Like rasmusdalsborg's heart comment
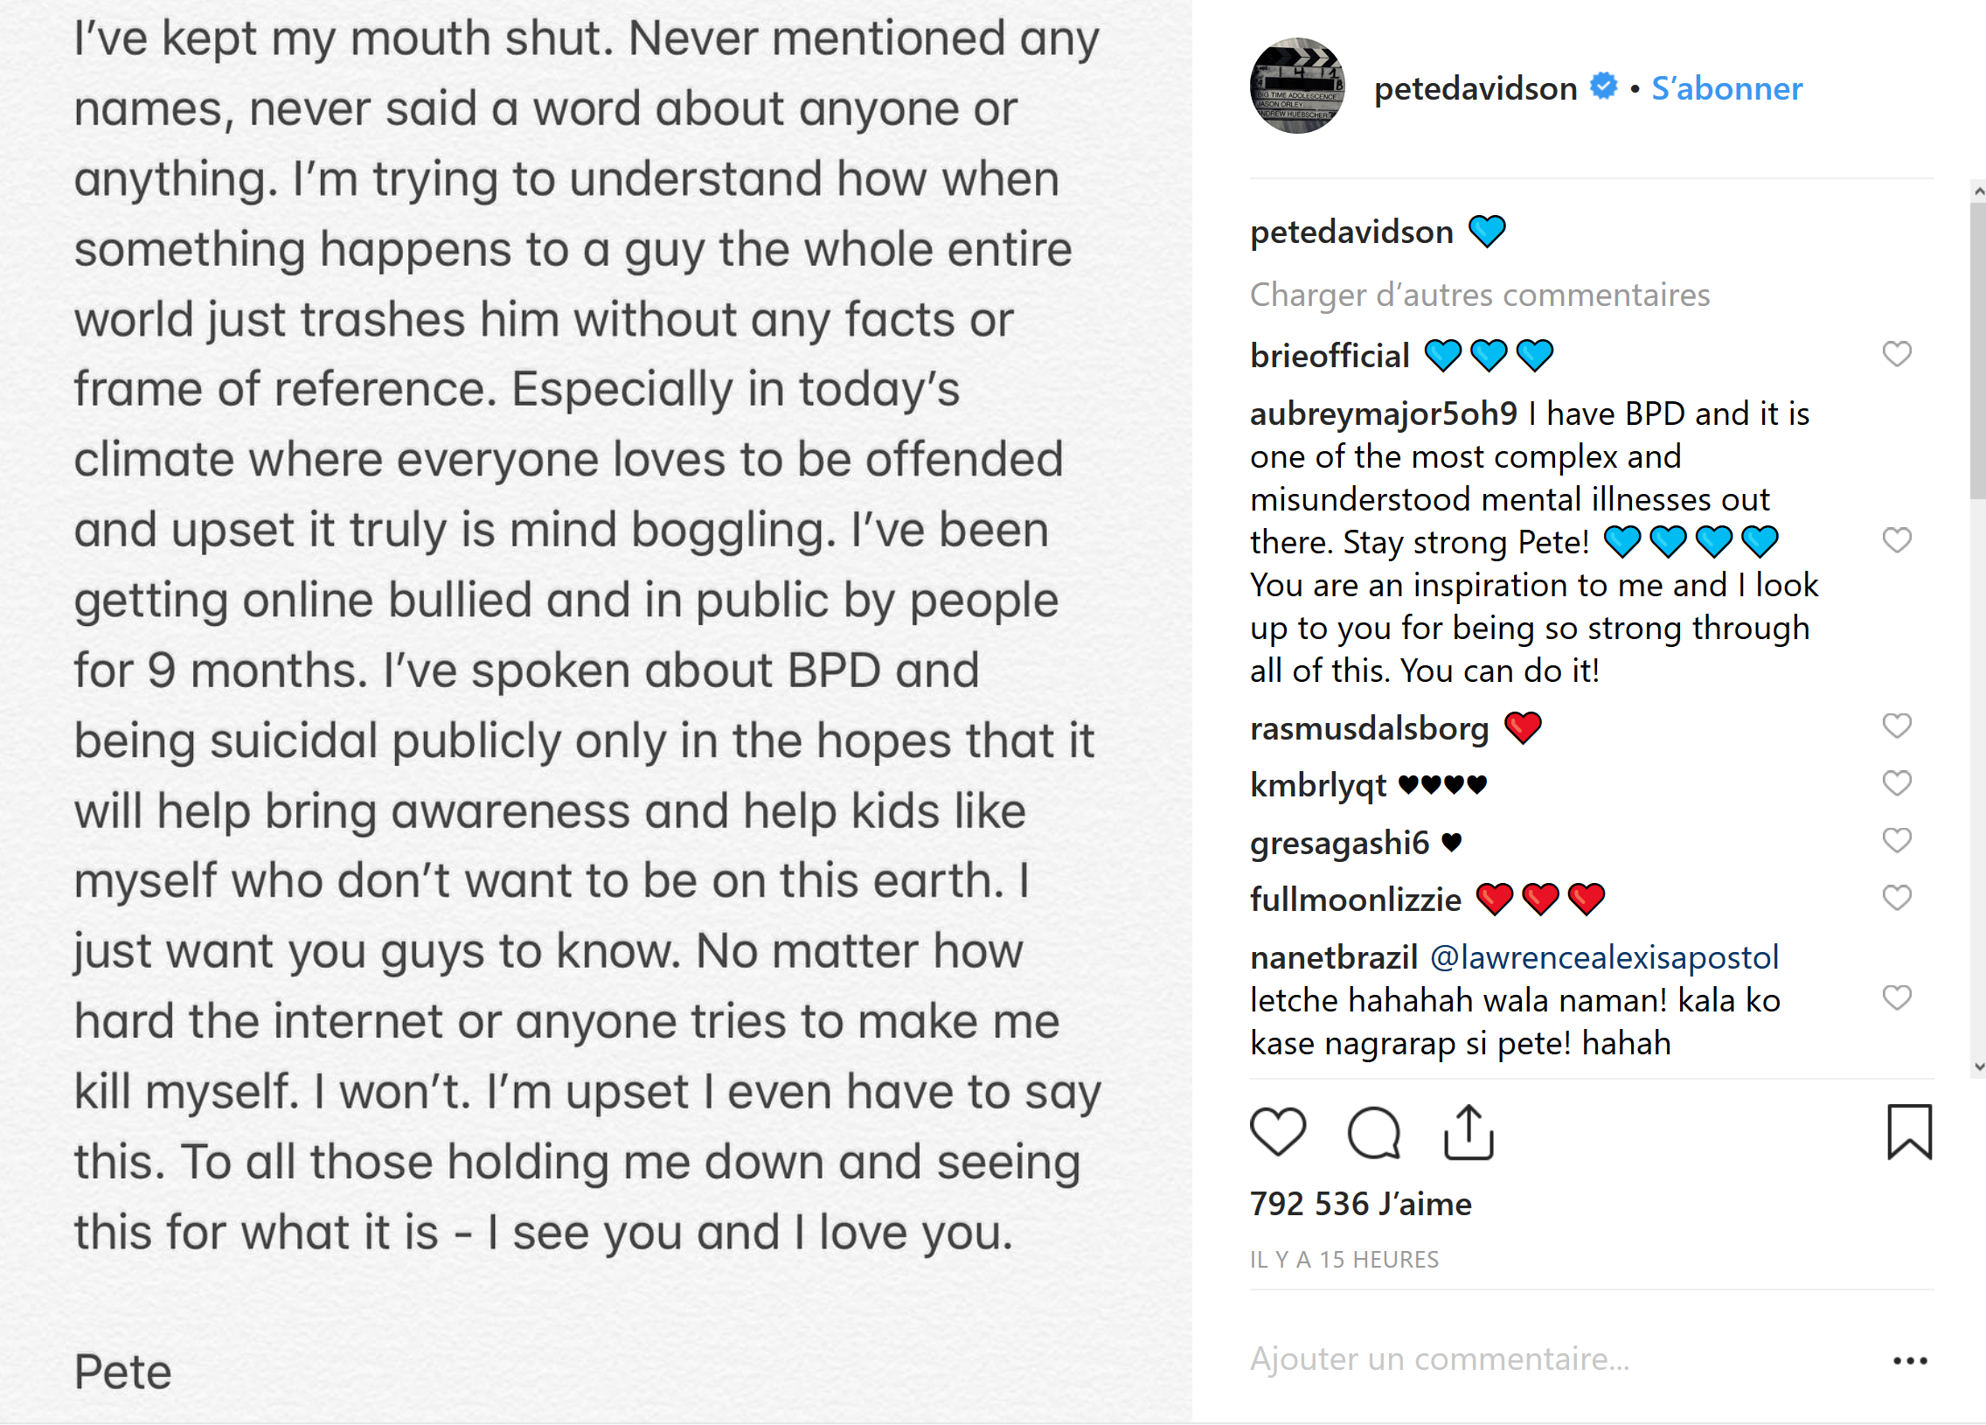 1897,726
